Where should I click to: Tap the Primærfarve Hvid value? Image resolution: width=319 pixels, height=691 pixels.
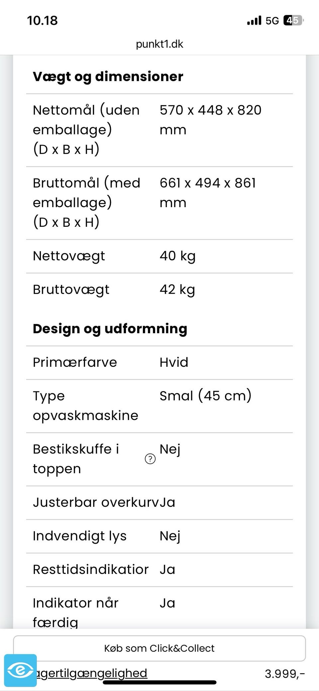tap(174, 362)
